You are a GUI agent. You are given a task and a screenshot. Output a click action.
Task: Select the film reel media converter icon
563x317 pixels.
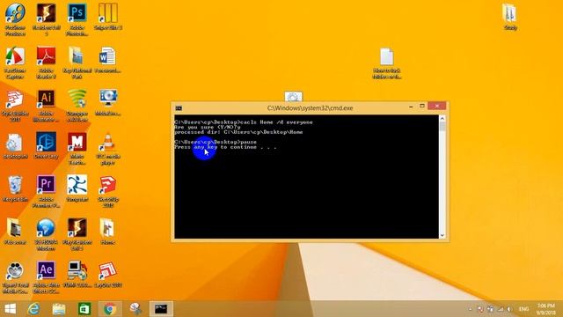15,270
